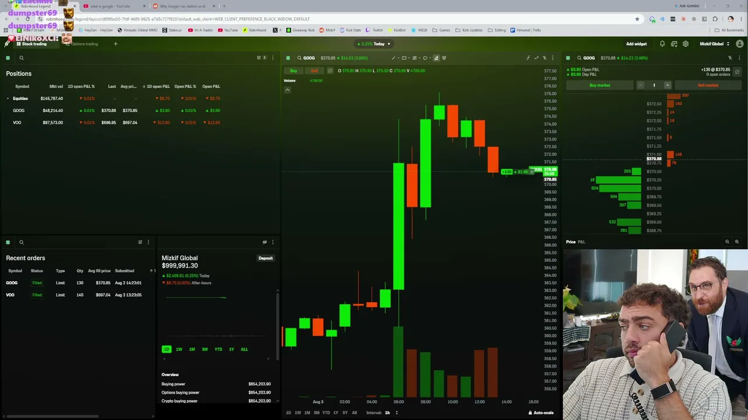The width and height of the screenshot is (748, 420).
Task: Select ALL range in account performance chart
Action: [244, 349]
